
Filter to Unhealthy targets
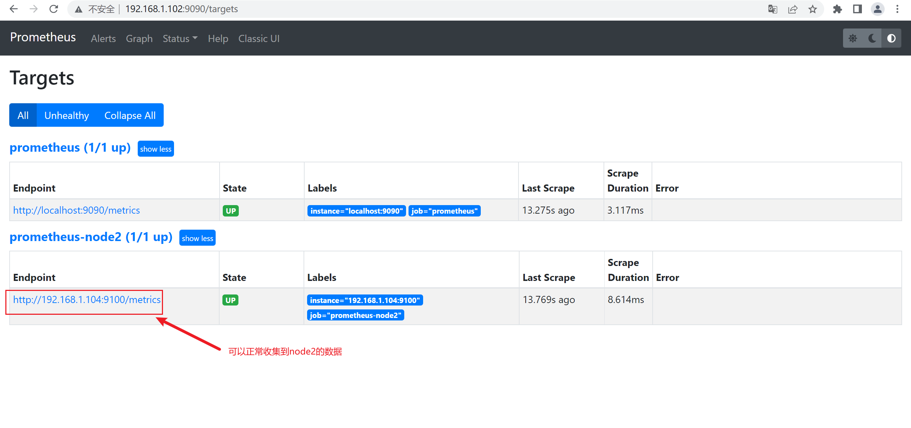pyautogui.click(x=67, y=115)
